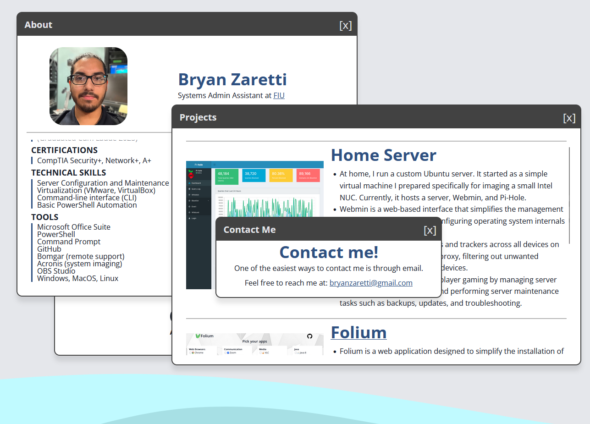Click 'Basic PowerShell Automation' skill

click(x=87, y=205)
